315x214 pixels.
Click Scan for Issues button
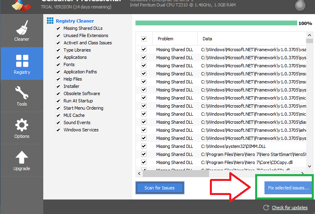160,188
